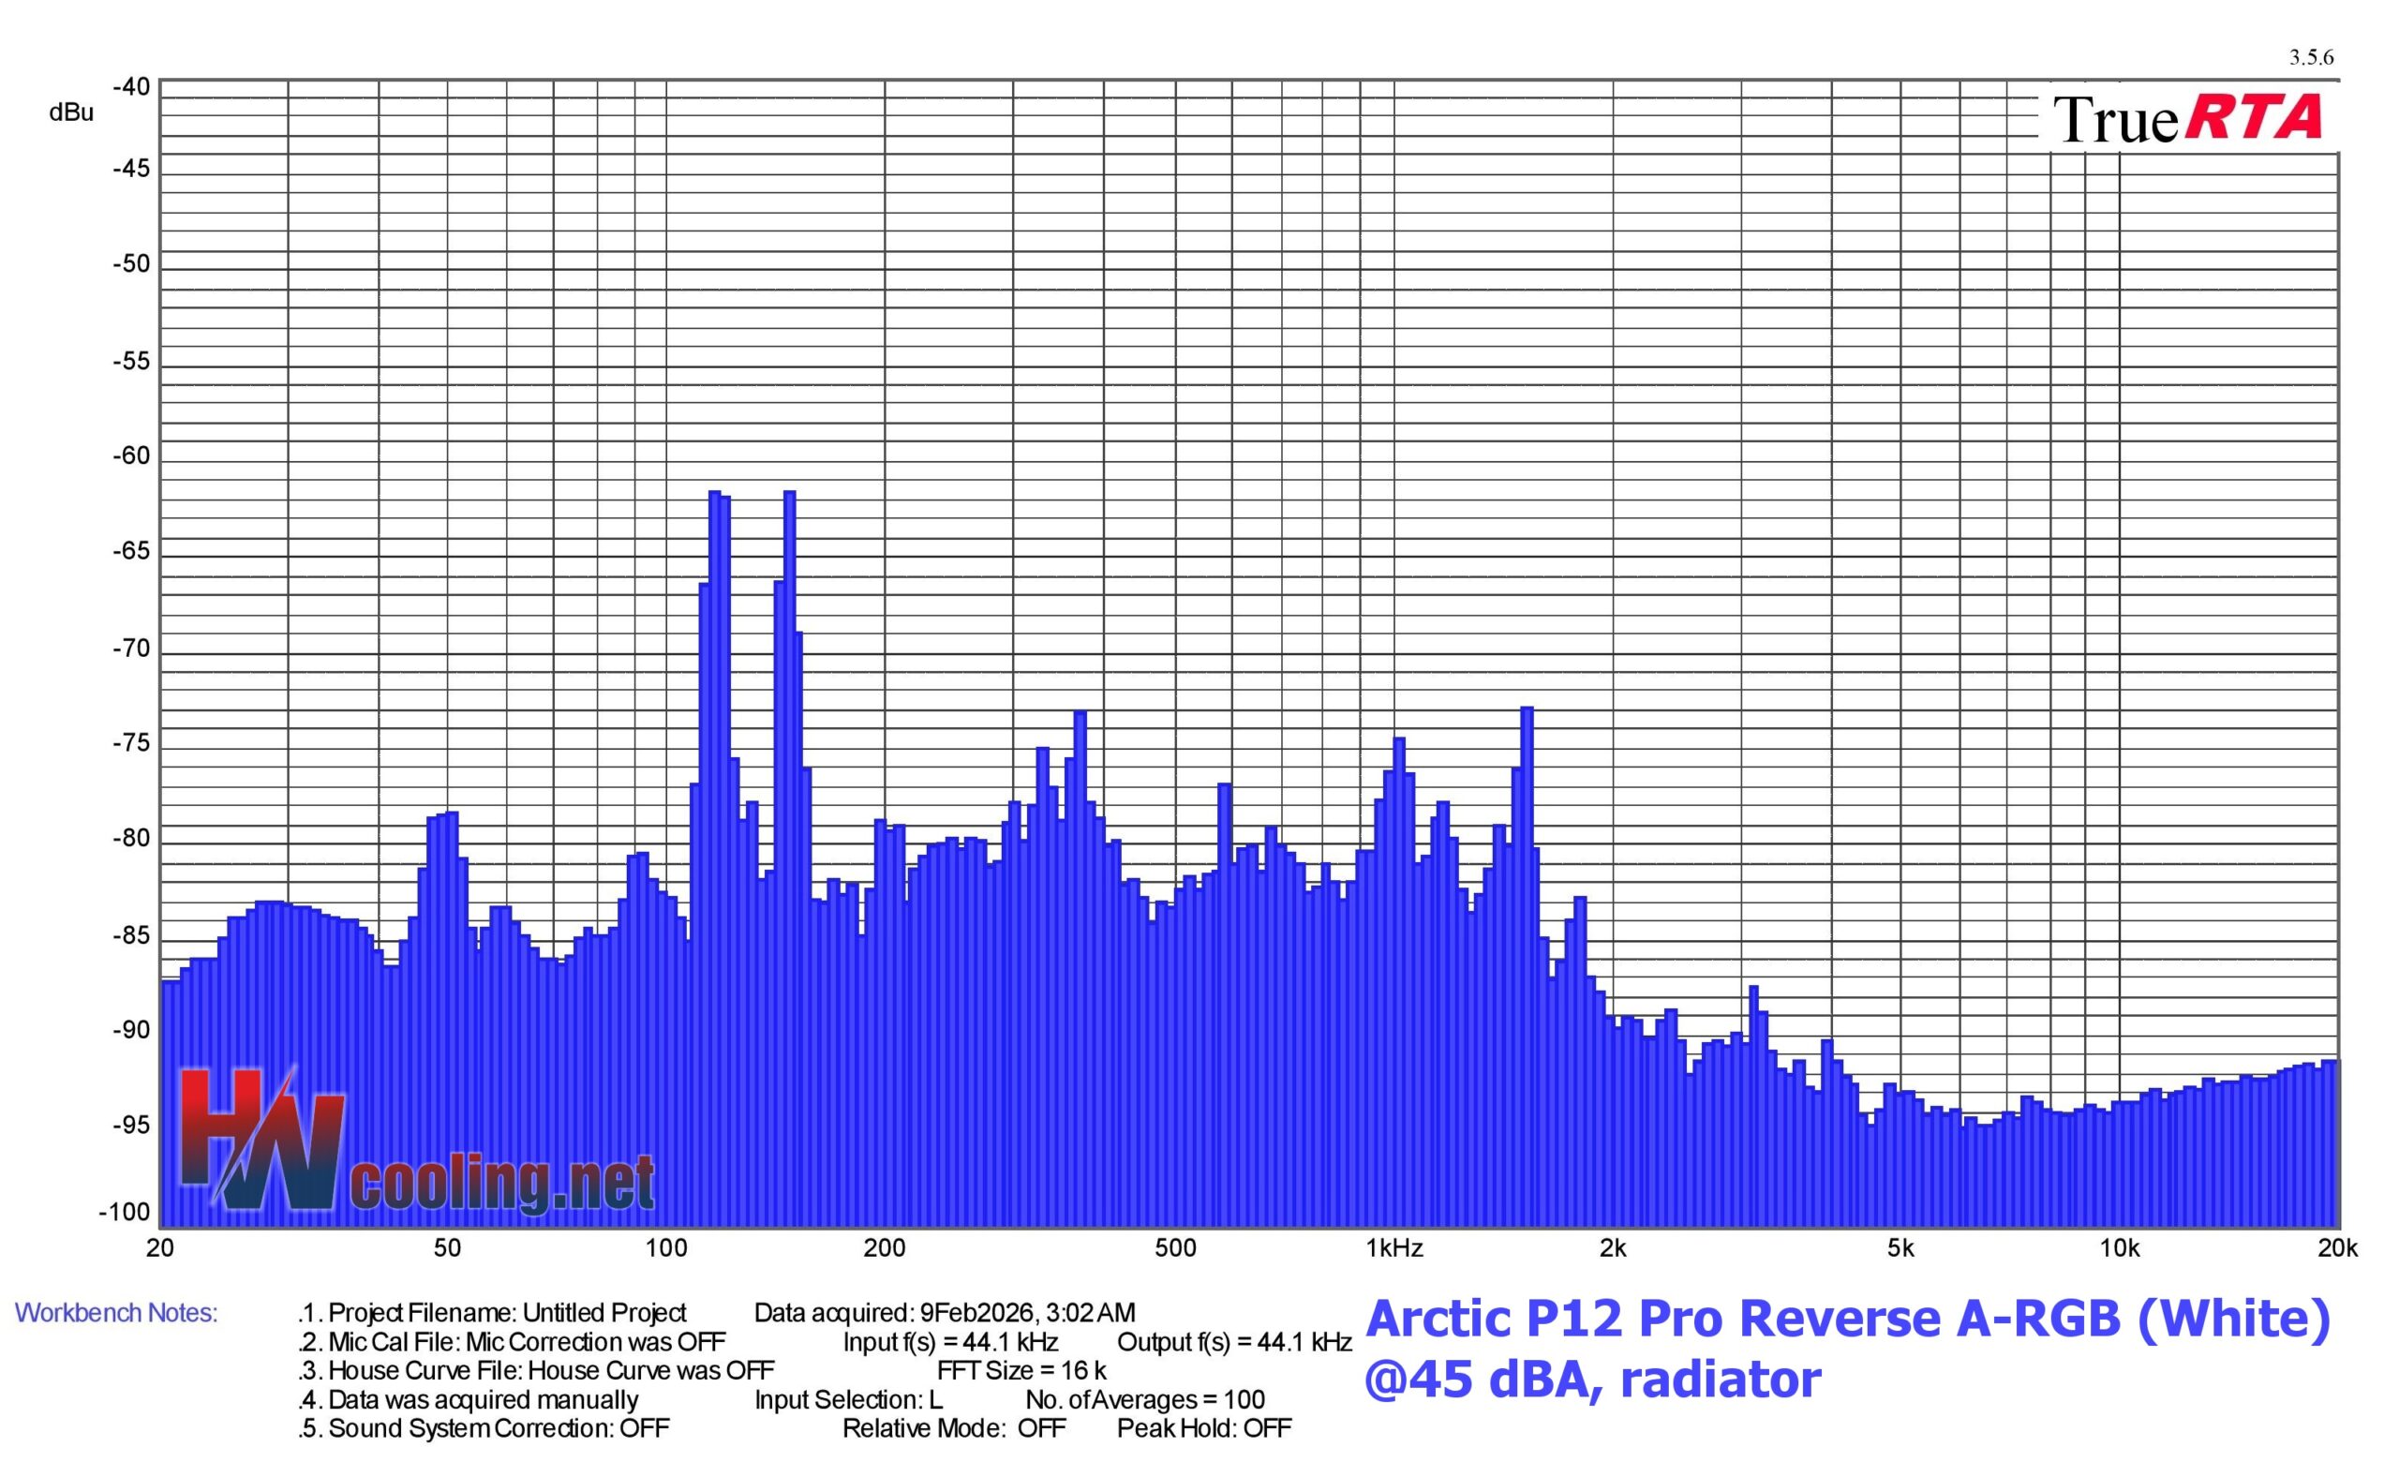2399x1462 pixels.
Task: Click the 'Peak Hold: OFF' text
Action: (1203, 1428)
